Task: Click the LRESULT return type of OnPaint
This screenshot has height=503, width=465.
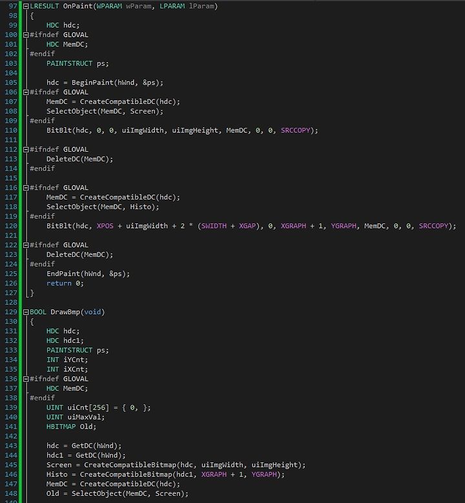Action: coord(45,6)
